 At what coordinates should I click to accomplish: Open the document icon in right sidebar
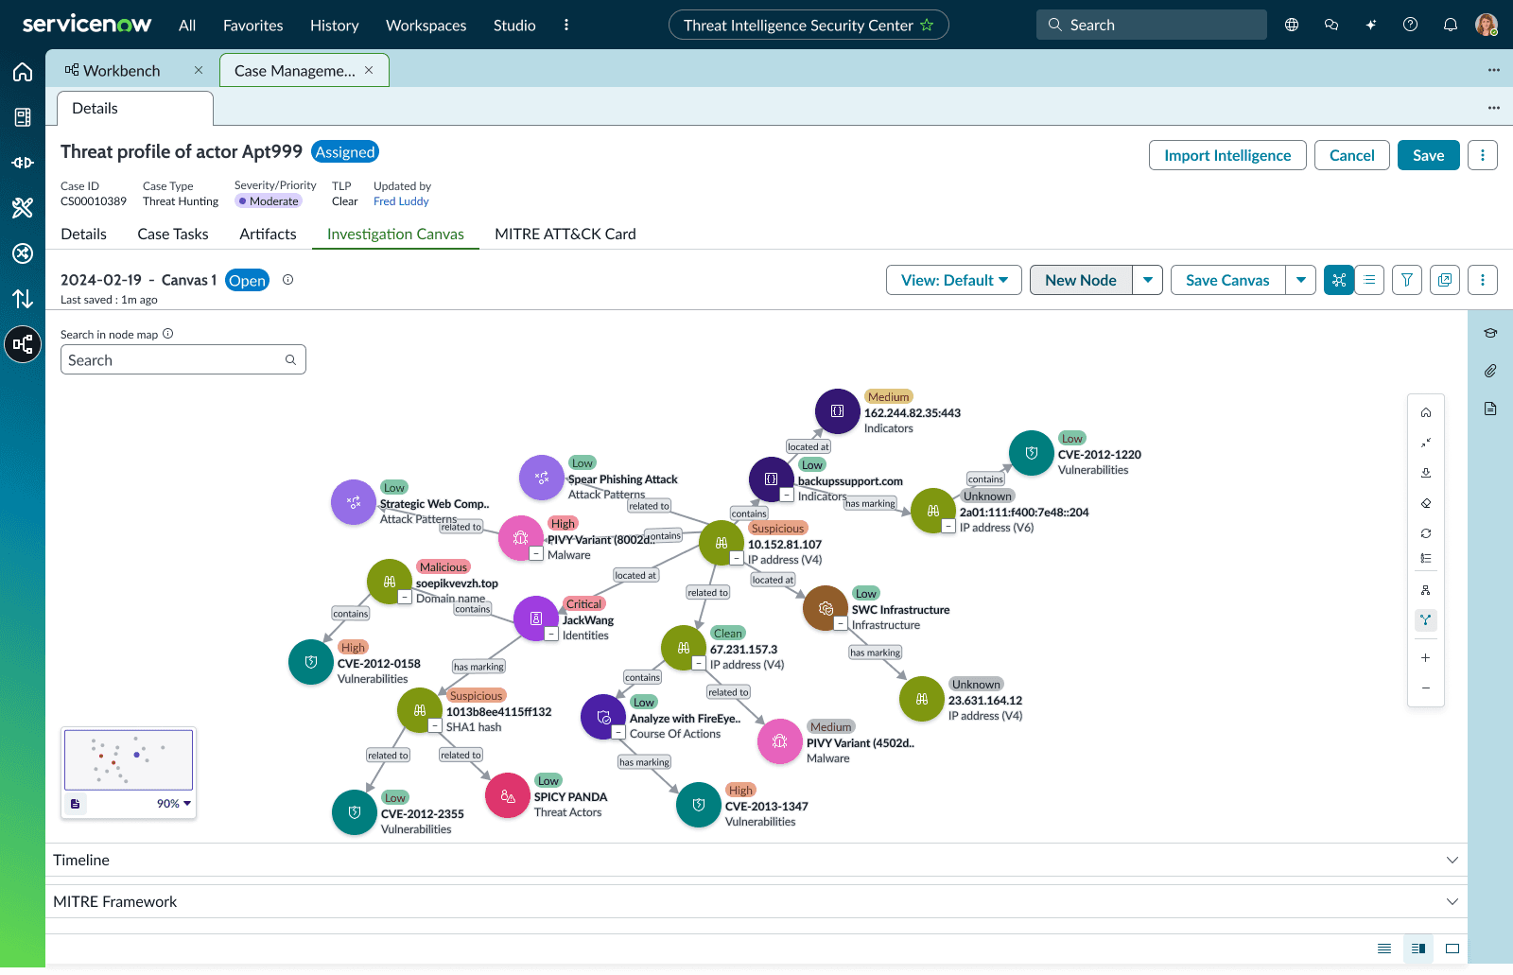[x=1490, y=409]
